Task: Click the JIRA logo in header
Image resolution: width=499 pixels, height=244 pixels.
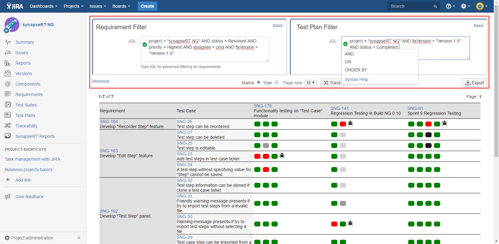Action: [x=15, y=6]
